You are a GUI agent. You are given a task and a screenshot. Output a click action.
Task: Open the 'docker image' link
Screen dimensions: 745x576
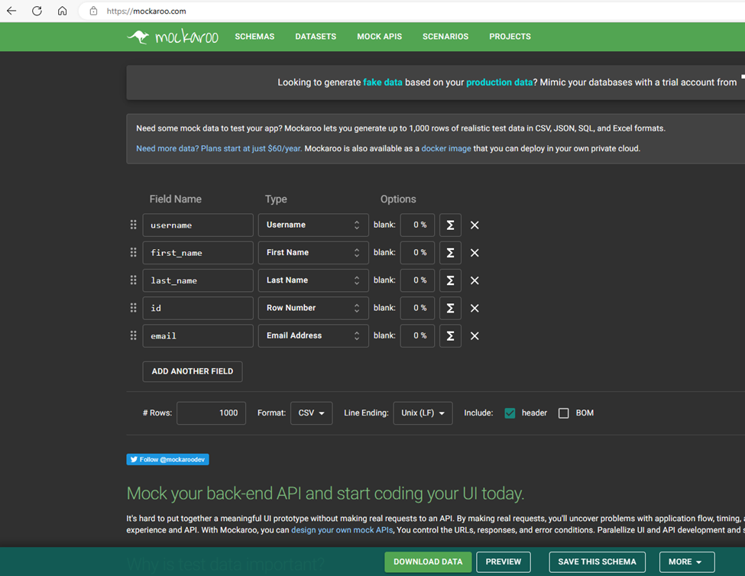446,148
